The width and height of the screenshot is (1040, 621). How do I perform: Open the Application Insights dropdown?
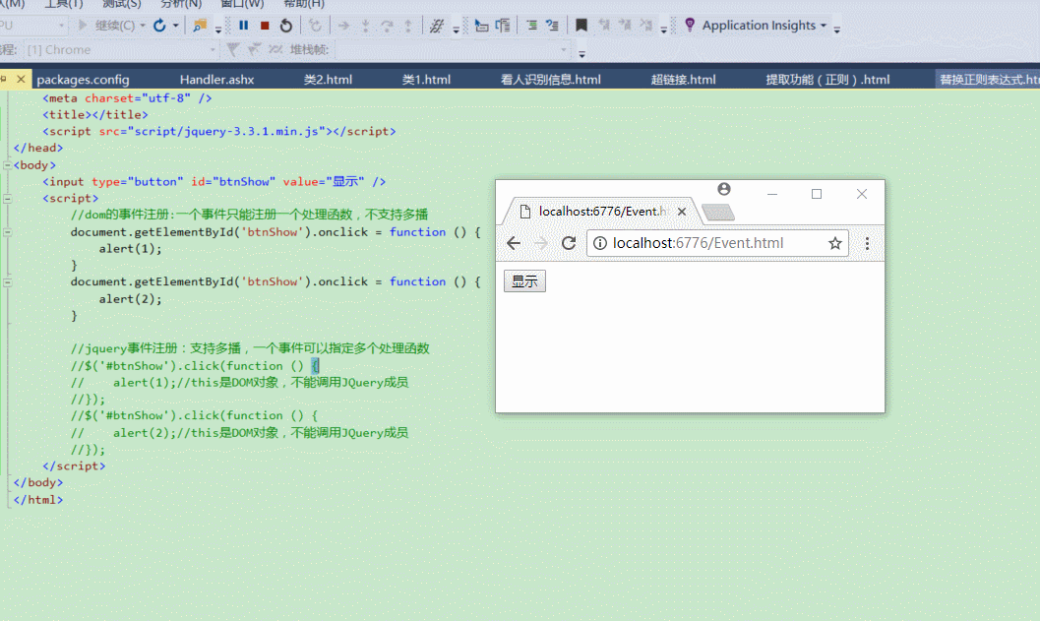824,26
